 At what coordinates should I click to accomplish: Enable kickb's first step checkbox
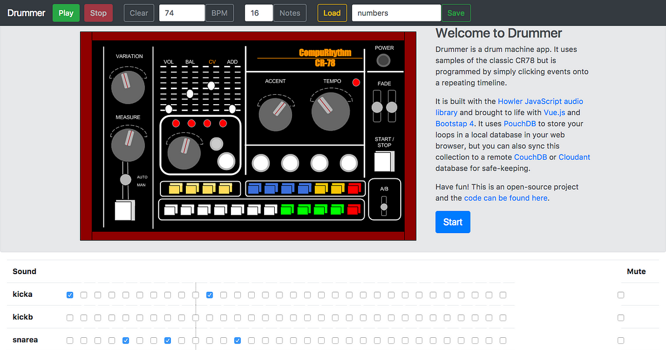[x=70, y=318]
